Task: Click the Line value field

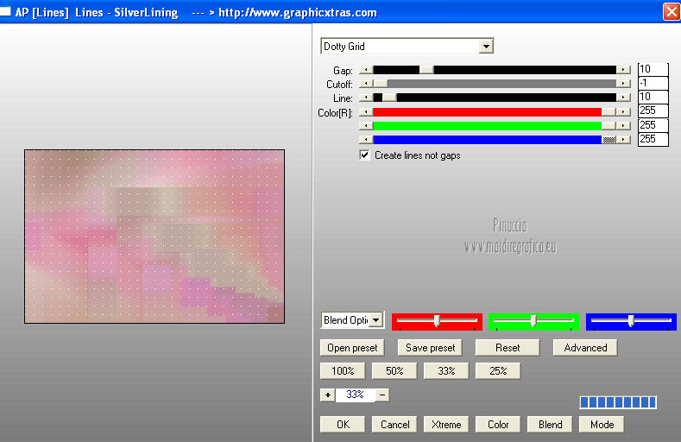Action: pyautogui.click(x=653, y=97)
